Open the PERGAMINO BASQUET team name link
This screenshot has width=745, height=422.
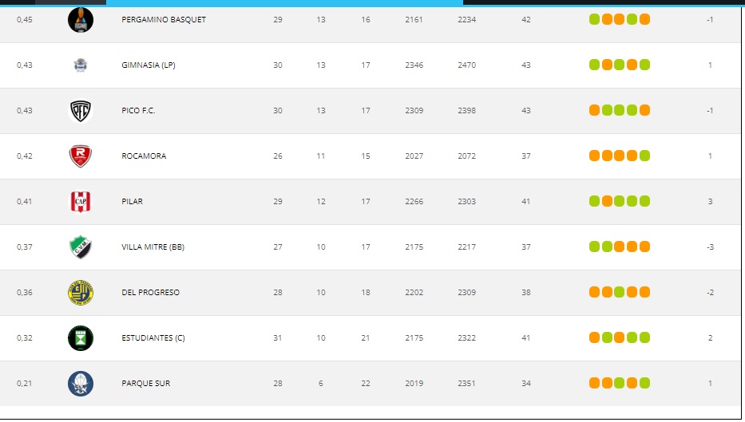[163, 19]
